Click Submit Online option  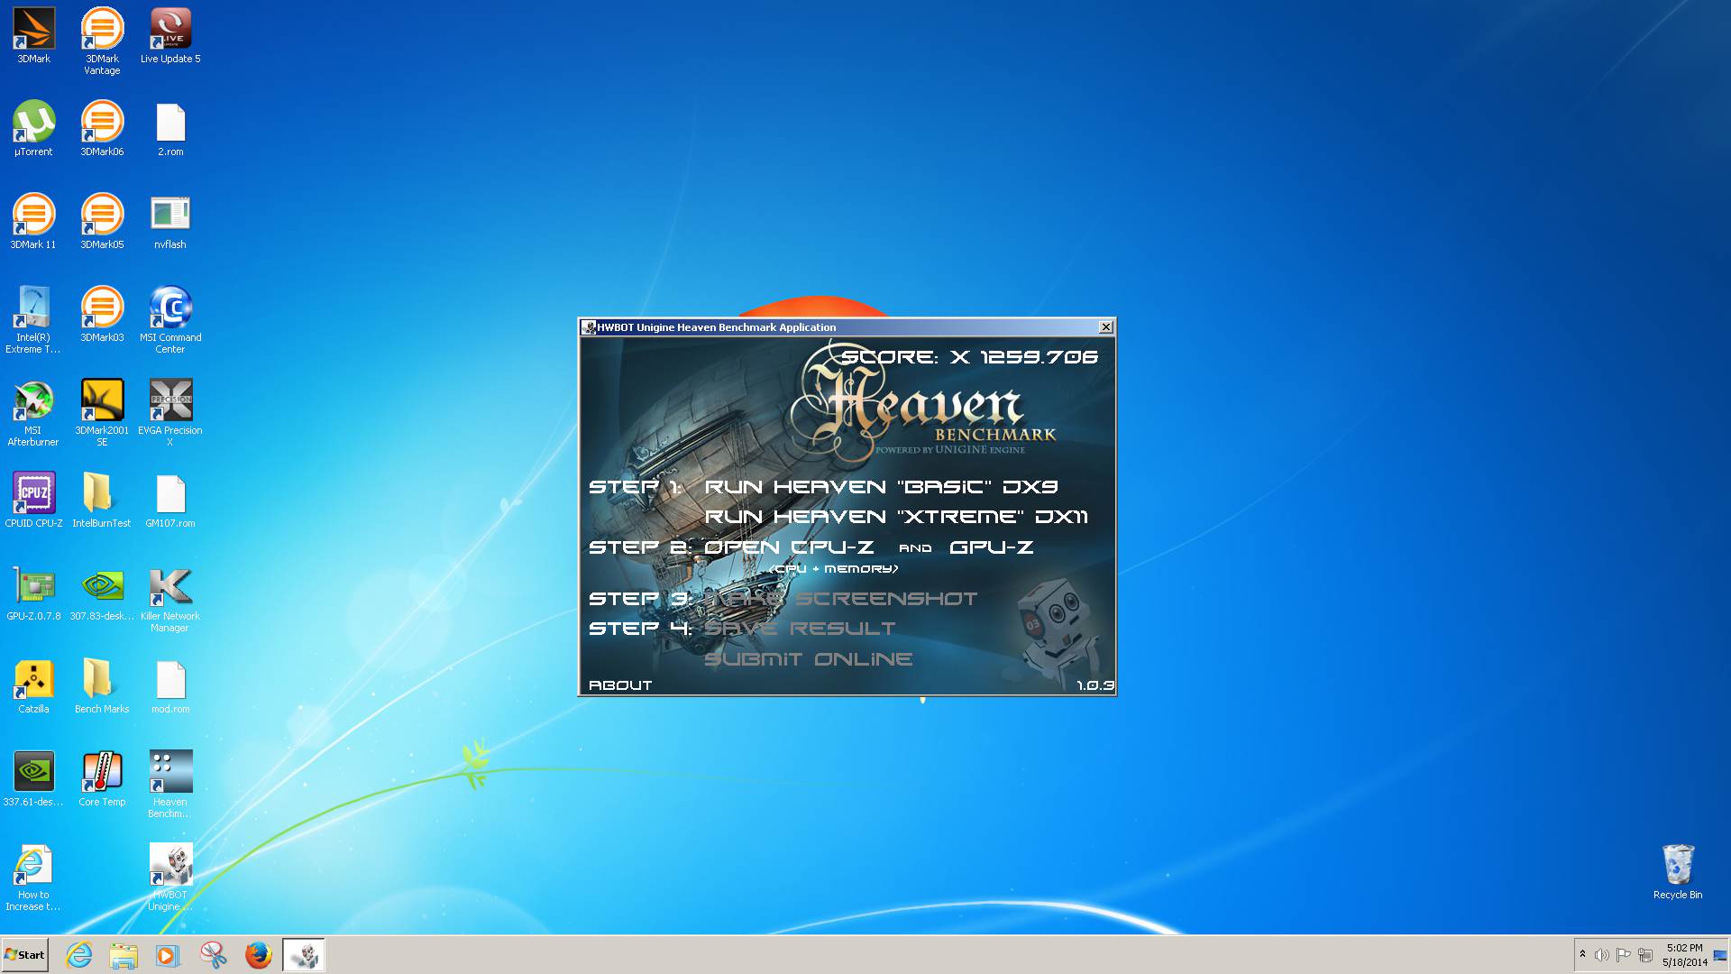pyautogui.click(x=808, y=659)
